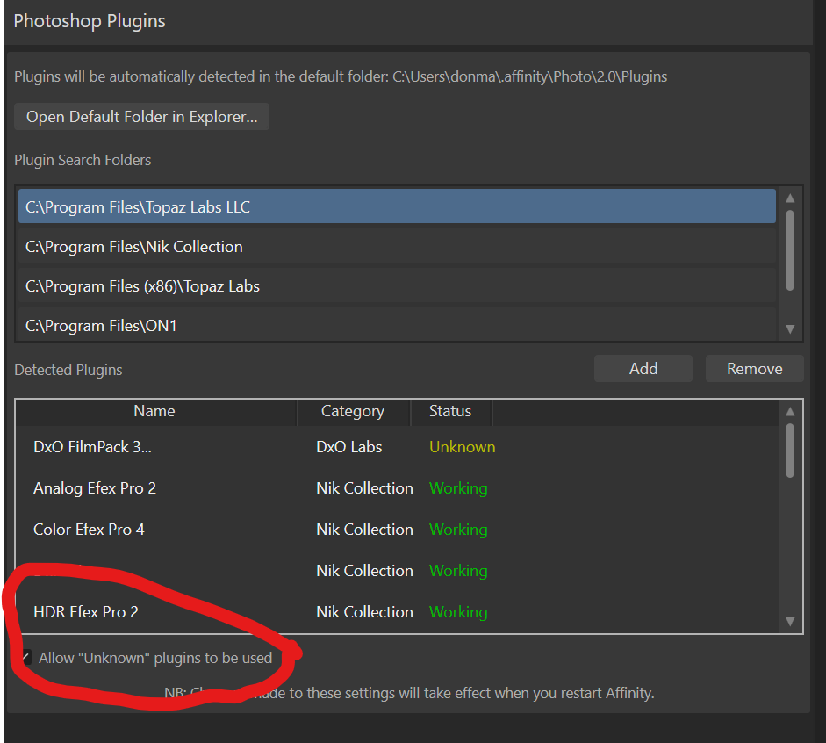
Task: Select the Topaz Labs LLC search folder
Action: pyautogui.click(x=397, y=206)
